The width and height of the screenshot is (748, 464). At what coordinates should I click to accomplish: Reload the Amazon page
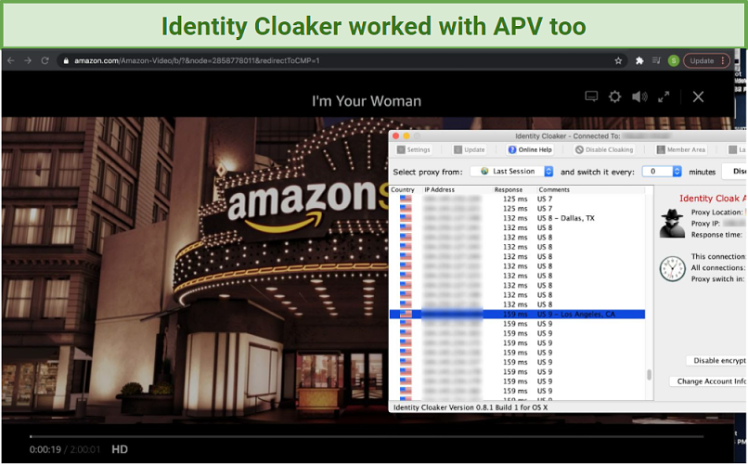point(45,60)
